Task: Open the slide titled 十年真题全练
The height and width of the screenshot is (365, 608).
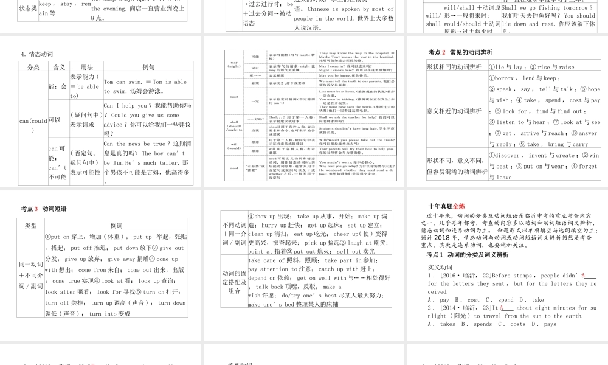Action: click(508, 265)
